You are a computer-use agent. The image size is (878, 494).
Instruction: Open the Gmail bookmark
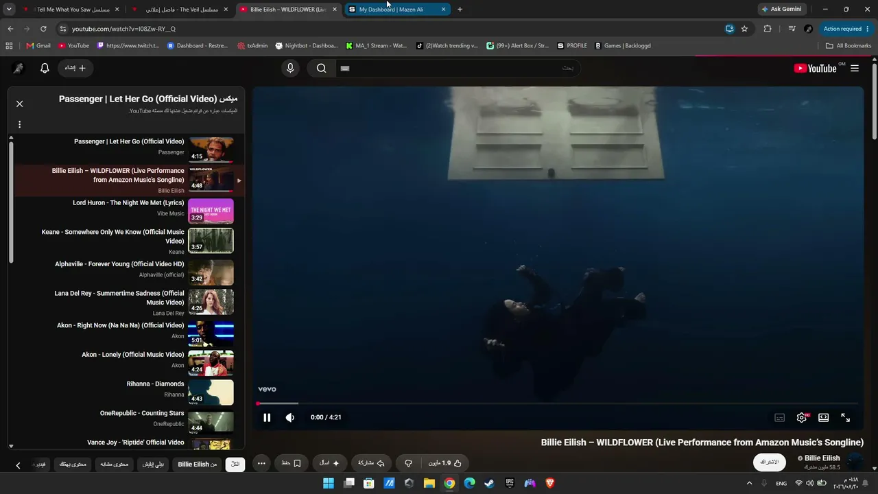[x=38, y=46]
